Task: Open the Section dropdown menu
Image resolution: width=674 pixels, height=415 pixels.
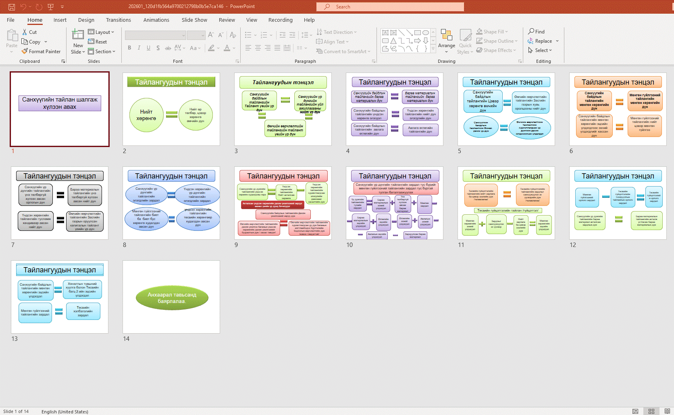Action: click(x=102, y=52)
